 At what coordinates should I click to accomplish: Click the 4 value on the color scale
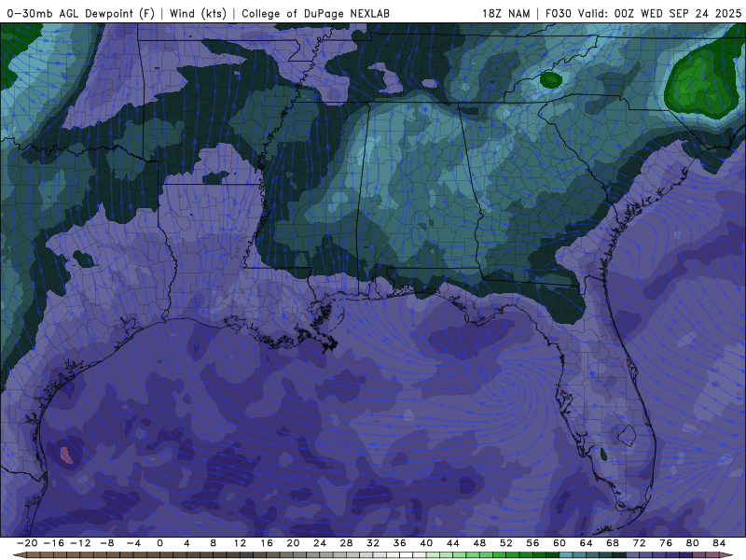pos(186,543)
